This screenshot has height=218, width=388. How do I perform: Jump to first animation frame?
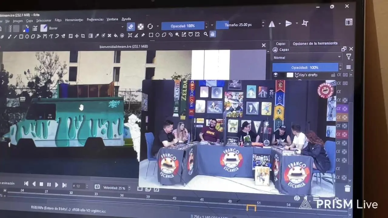(26, 183)
